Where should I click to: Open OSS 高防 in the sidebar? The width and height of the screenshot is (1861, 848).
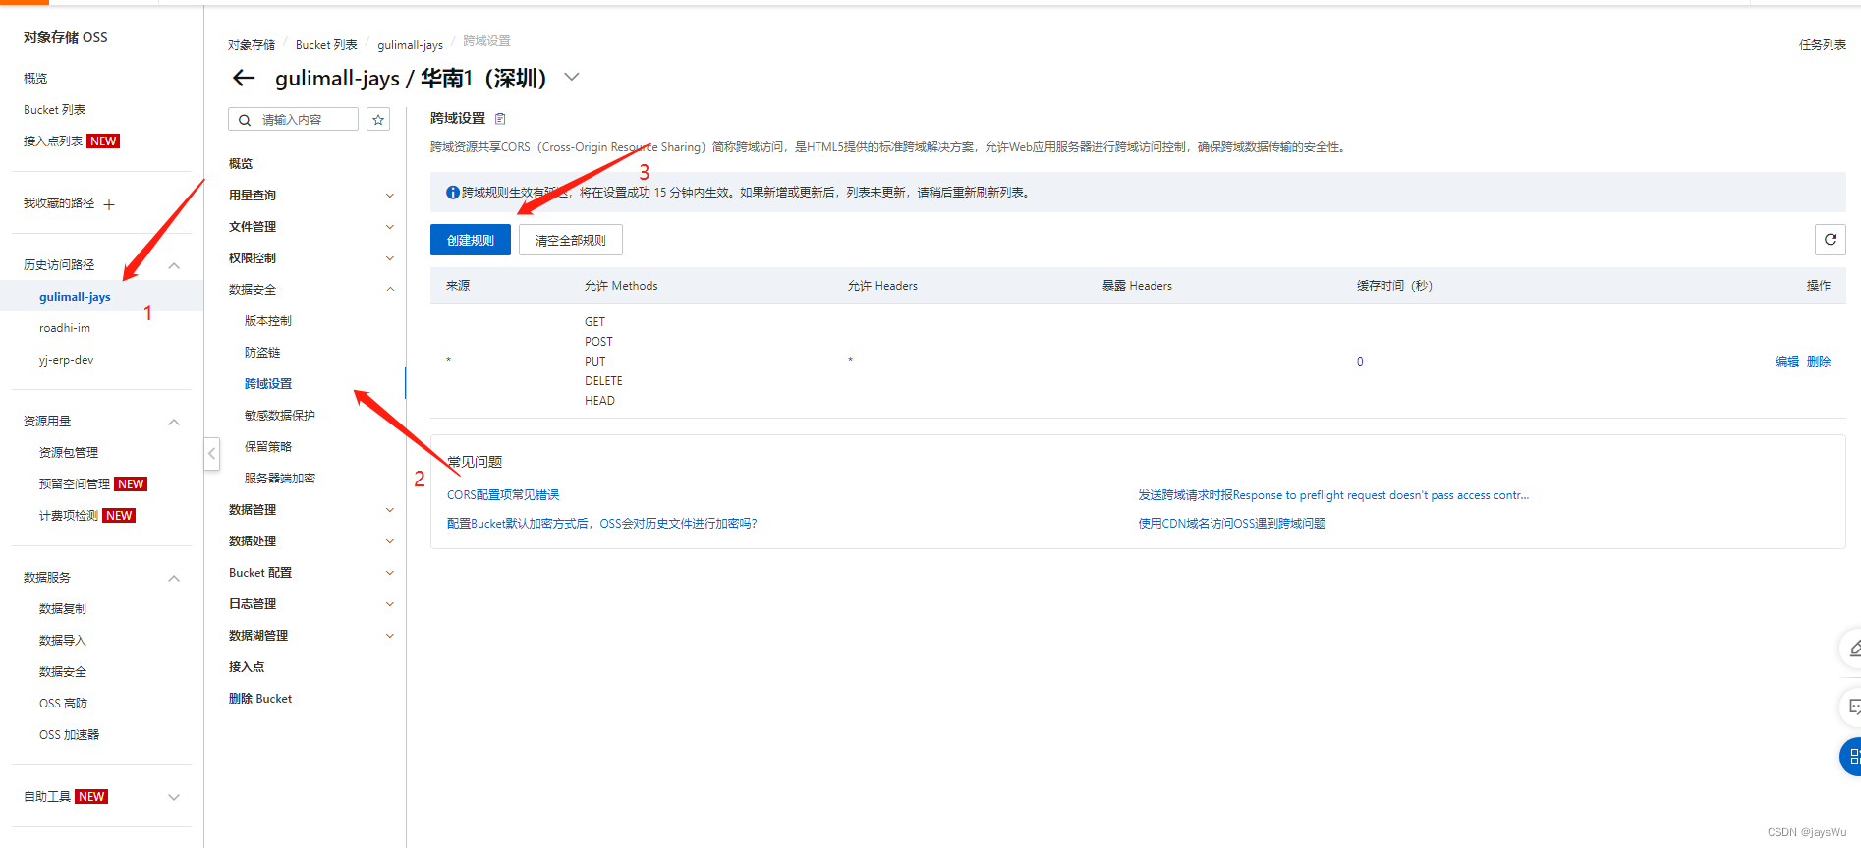63,704
